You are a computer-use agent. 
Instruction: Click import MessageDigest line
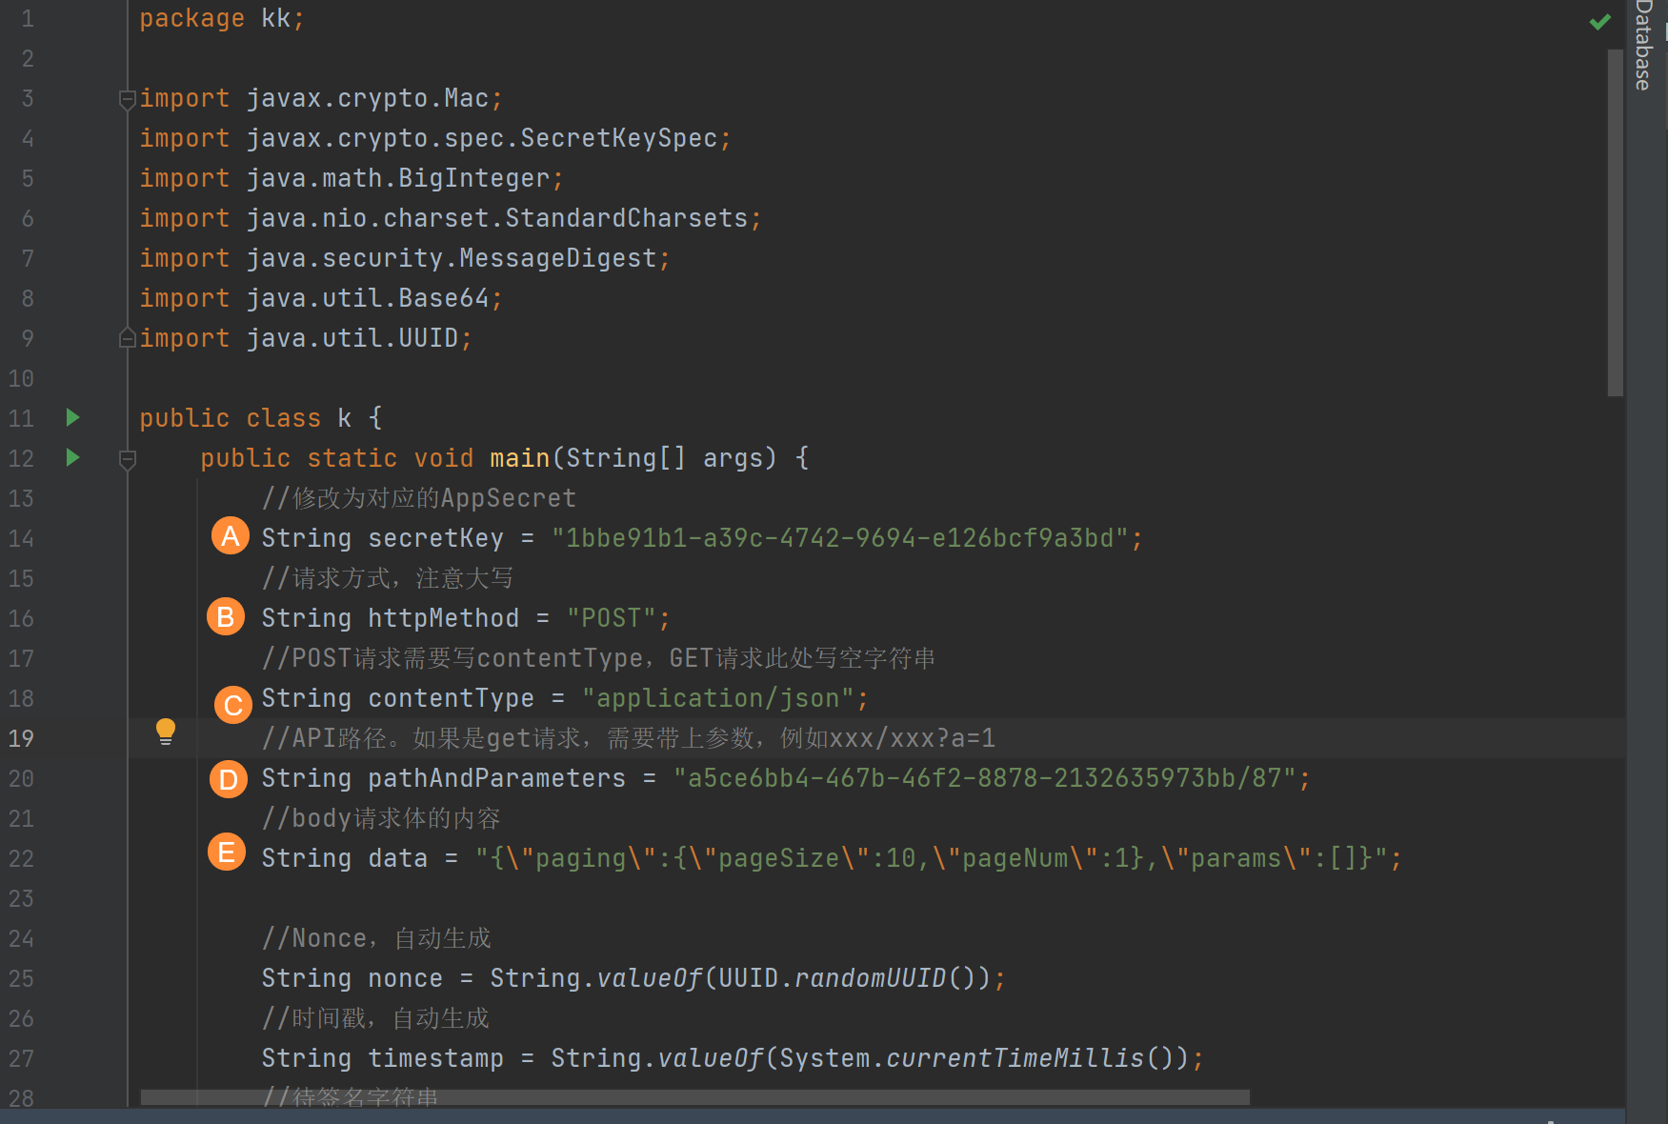405,258
